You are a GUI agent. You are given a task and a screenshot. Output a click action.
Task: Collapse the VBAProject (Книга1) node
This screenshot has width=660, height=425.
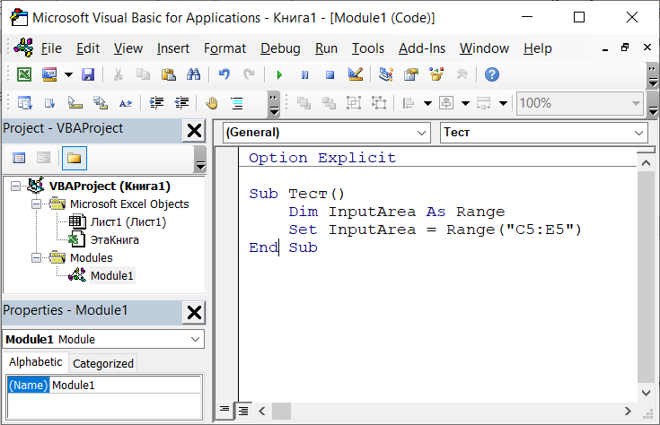coord(15,186)
